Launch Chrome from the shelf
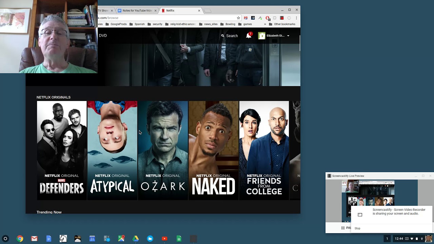The image size is (434, 244). [20, 239]
